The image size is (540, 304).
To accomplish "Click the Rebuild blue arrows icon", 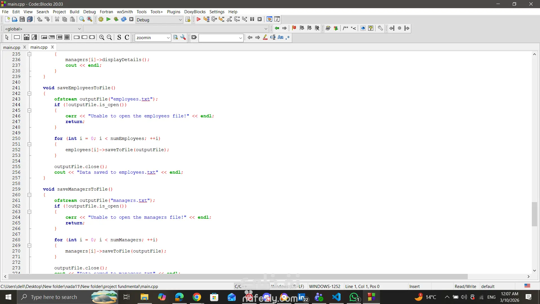I will pos(123,19).
